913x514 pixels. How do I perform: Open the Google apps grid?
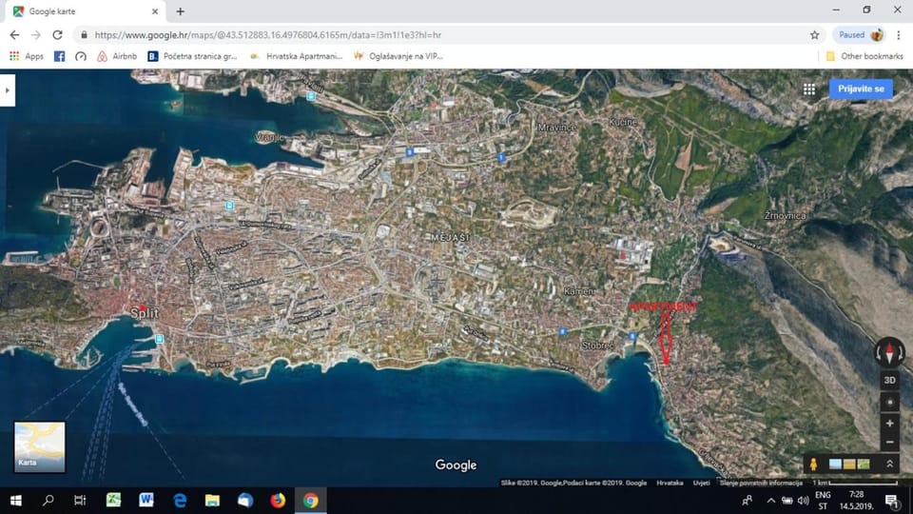coord(809,89)
